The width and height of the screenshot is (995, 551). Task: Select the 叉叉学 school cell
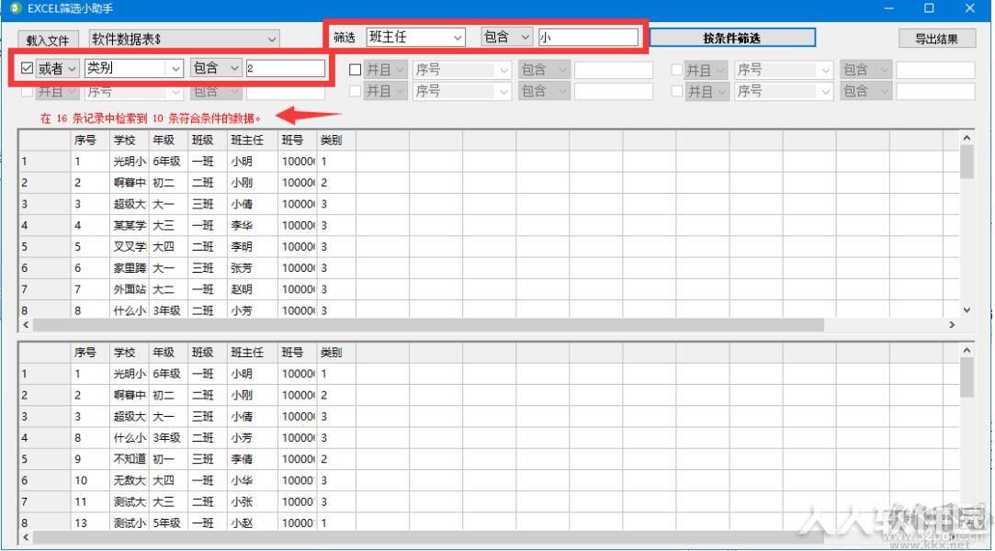[130, 247]
